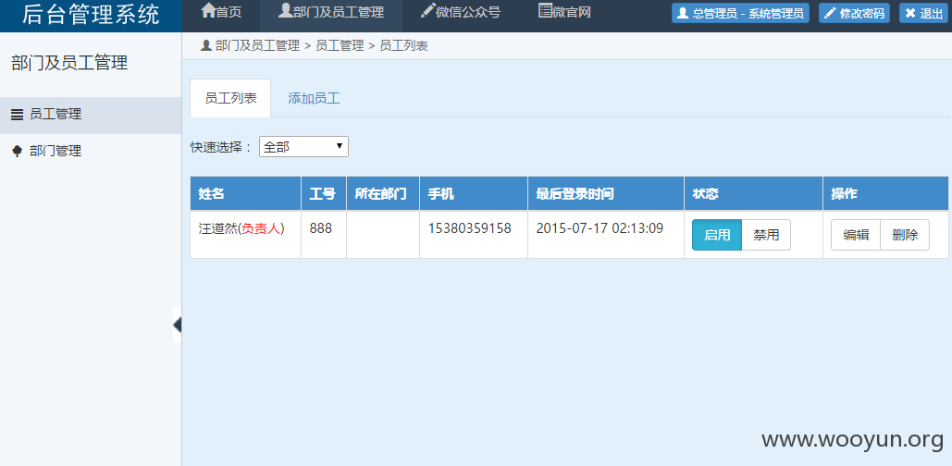Log out with the 退出 button
This screenshot has width=952, height=466.
point(923,13)
